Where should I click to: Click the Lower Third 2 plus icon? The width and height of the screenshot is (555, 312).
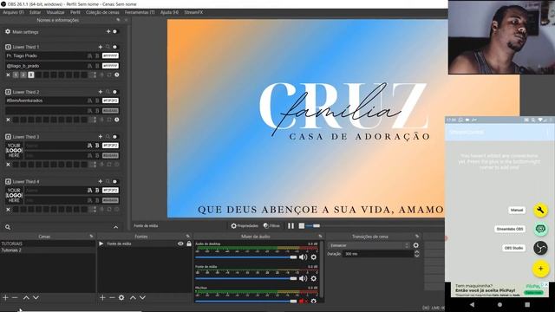pyautogui.click(x=101, y=92)
